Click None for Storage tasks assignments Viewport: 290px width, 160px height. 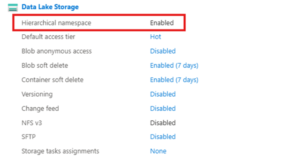point(158,151)
